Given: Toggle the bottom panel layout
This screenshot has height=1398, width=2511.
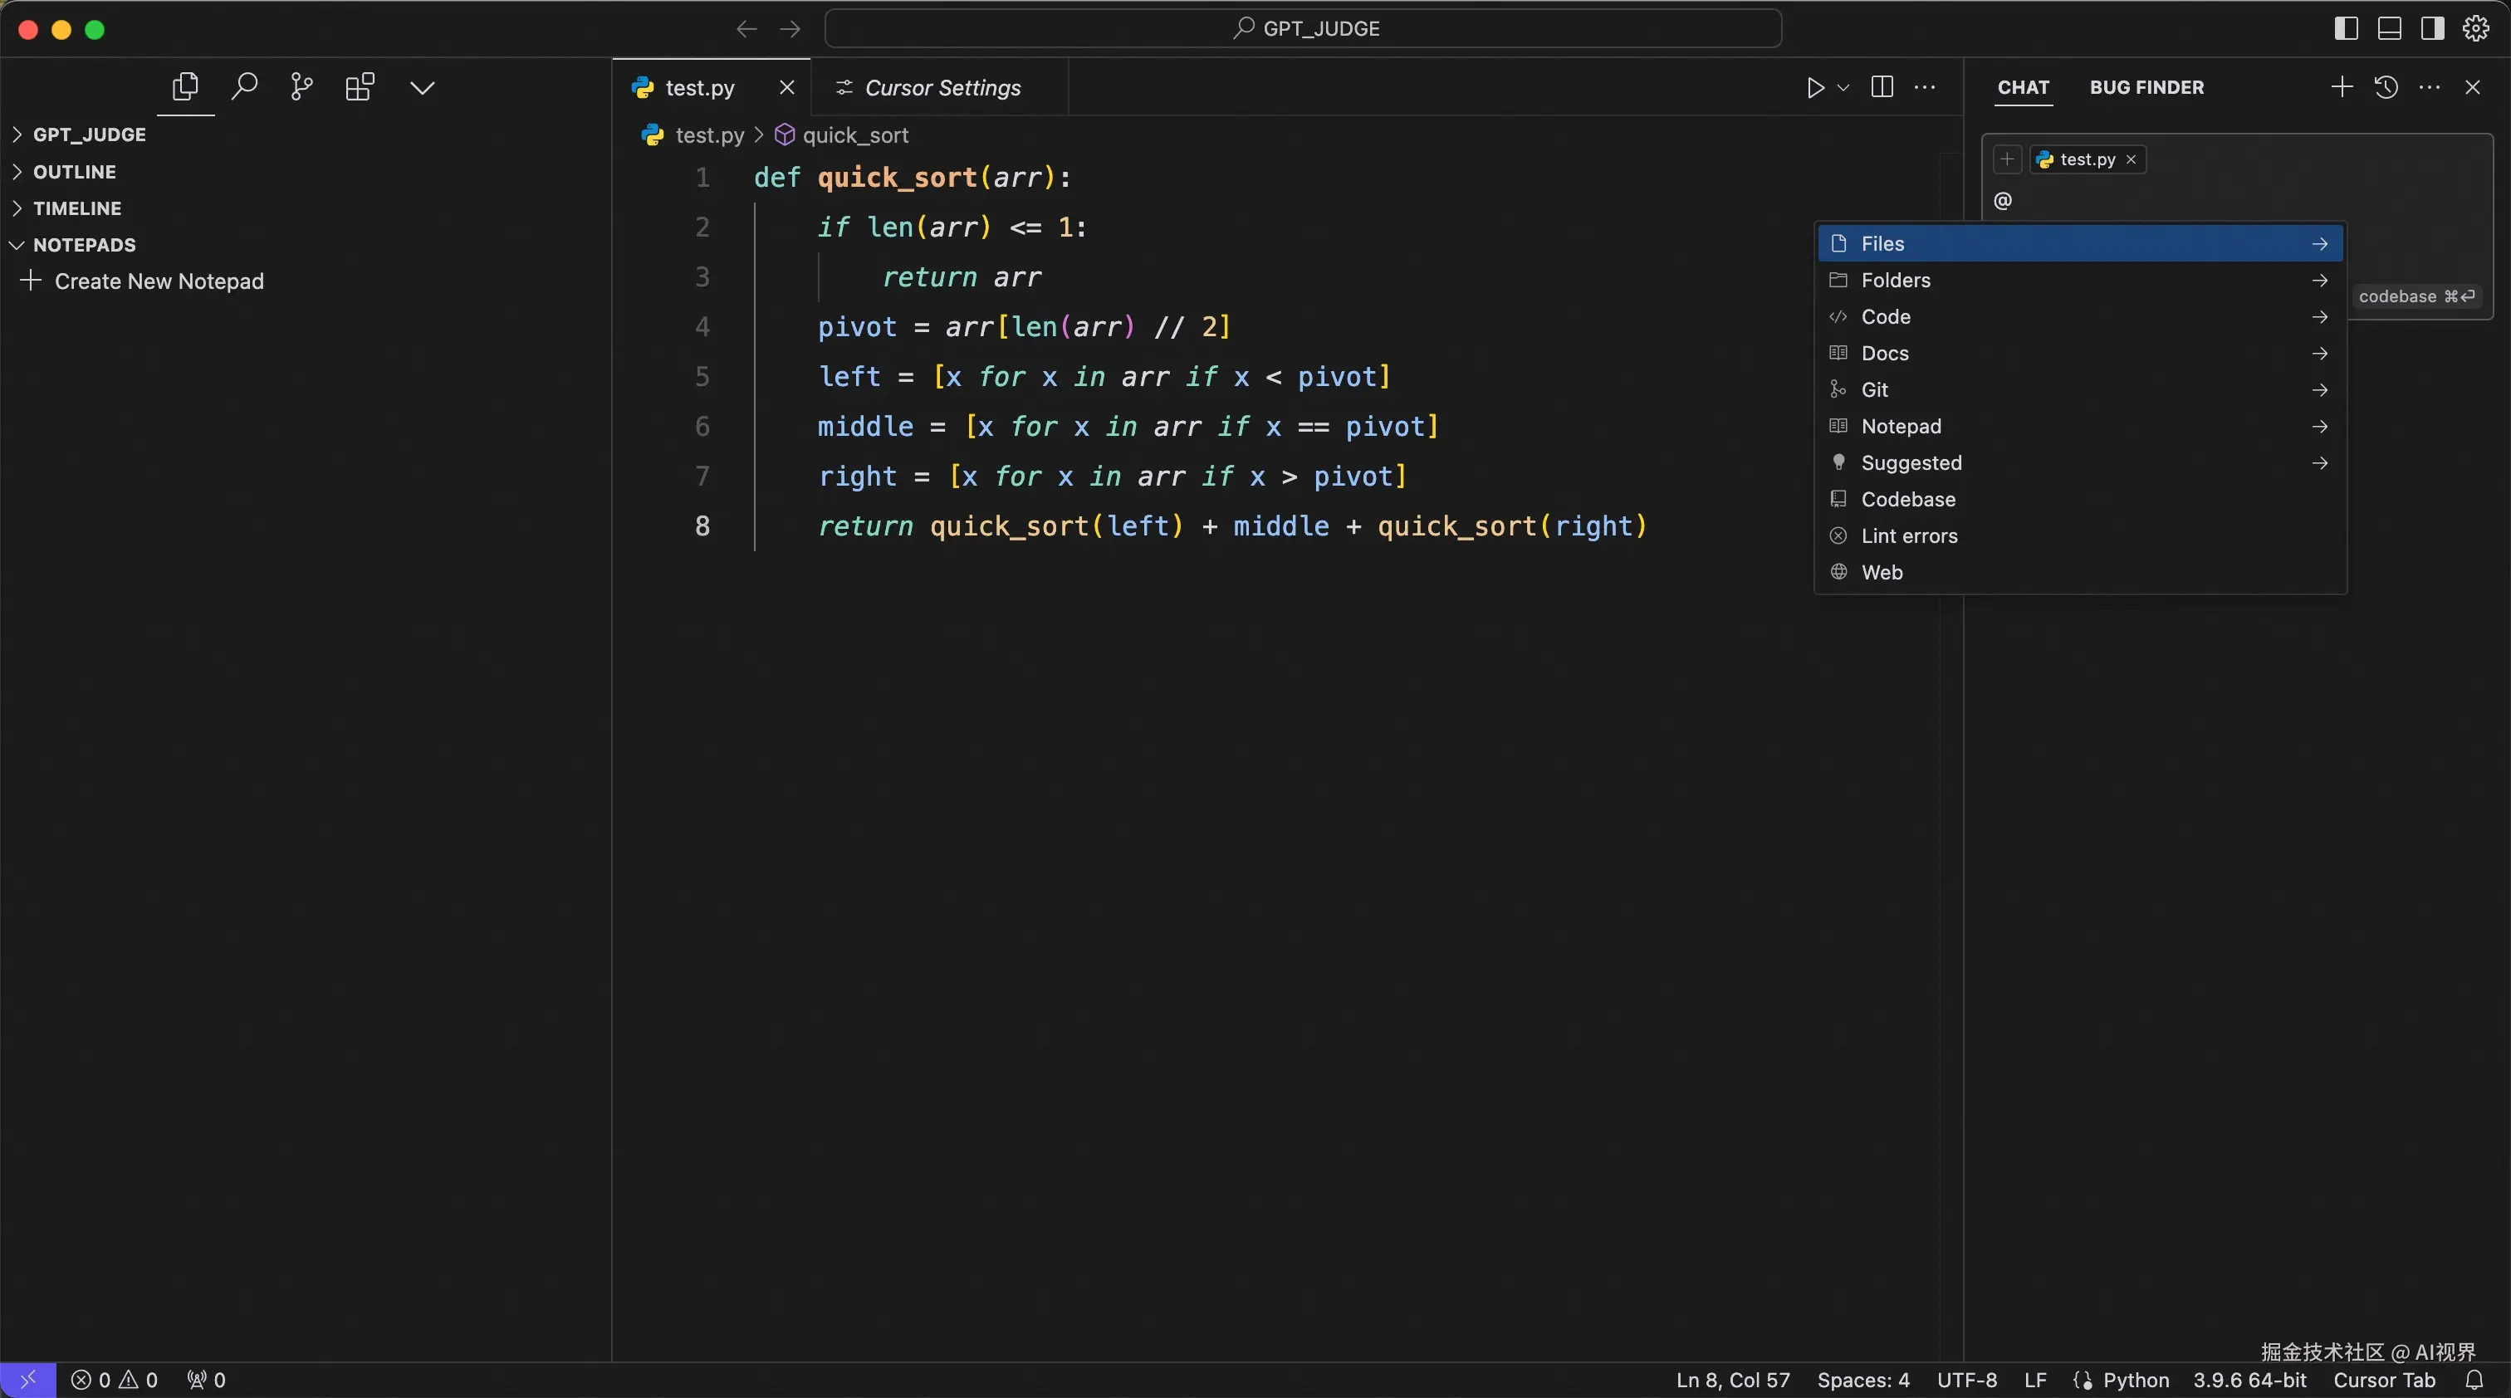Looking at the screenshot, I should (2389, 28).
